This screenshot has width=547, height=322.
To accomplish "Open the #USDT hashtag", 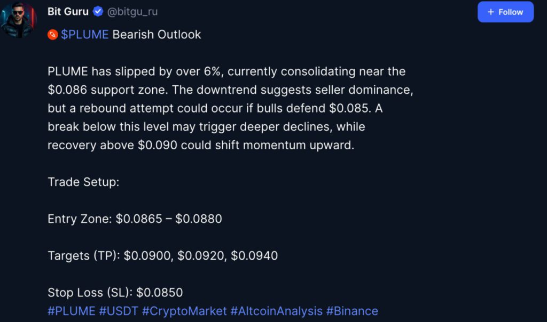I will tap(119, 311).
